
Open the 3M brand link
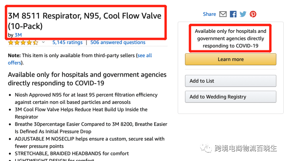[18, 35]
